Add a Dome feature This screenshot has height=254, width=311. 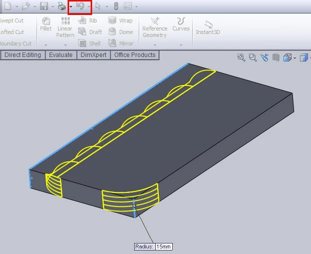tap(121, 31)
